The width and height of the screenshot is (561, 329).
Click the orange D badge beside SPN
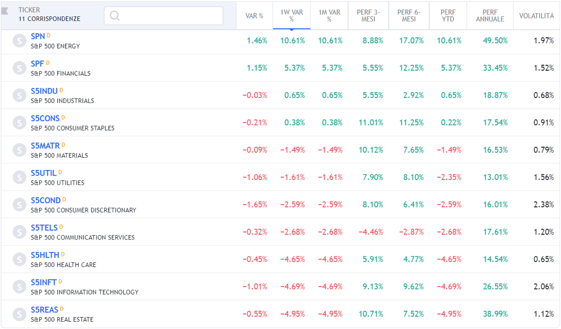[48, 35]
